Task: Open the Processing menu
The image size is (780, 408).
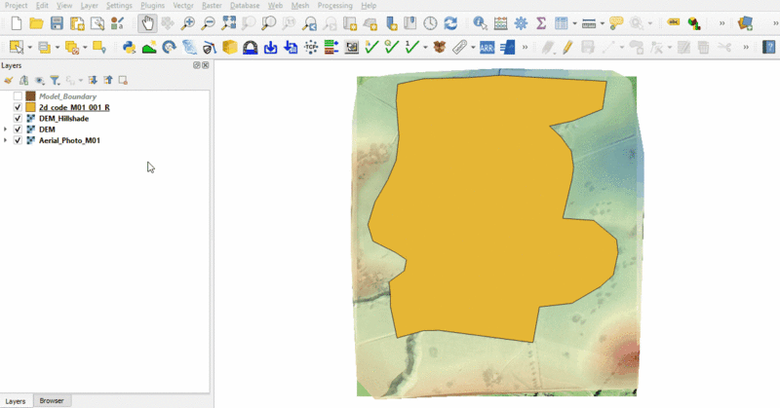Action: [x=333, y=6]
